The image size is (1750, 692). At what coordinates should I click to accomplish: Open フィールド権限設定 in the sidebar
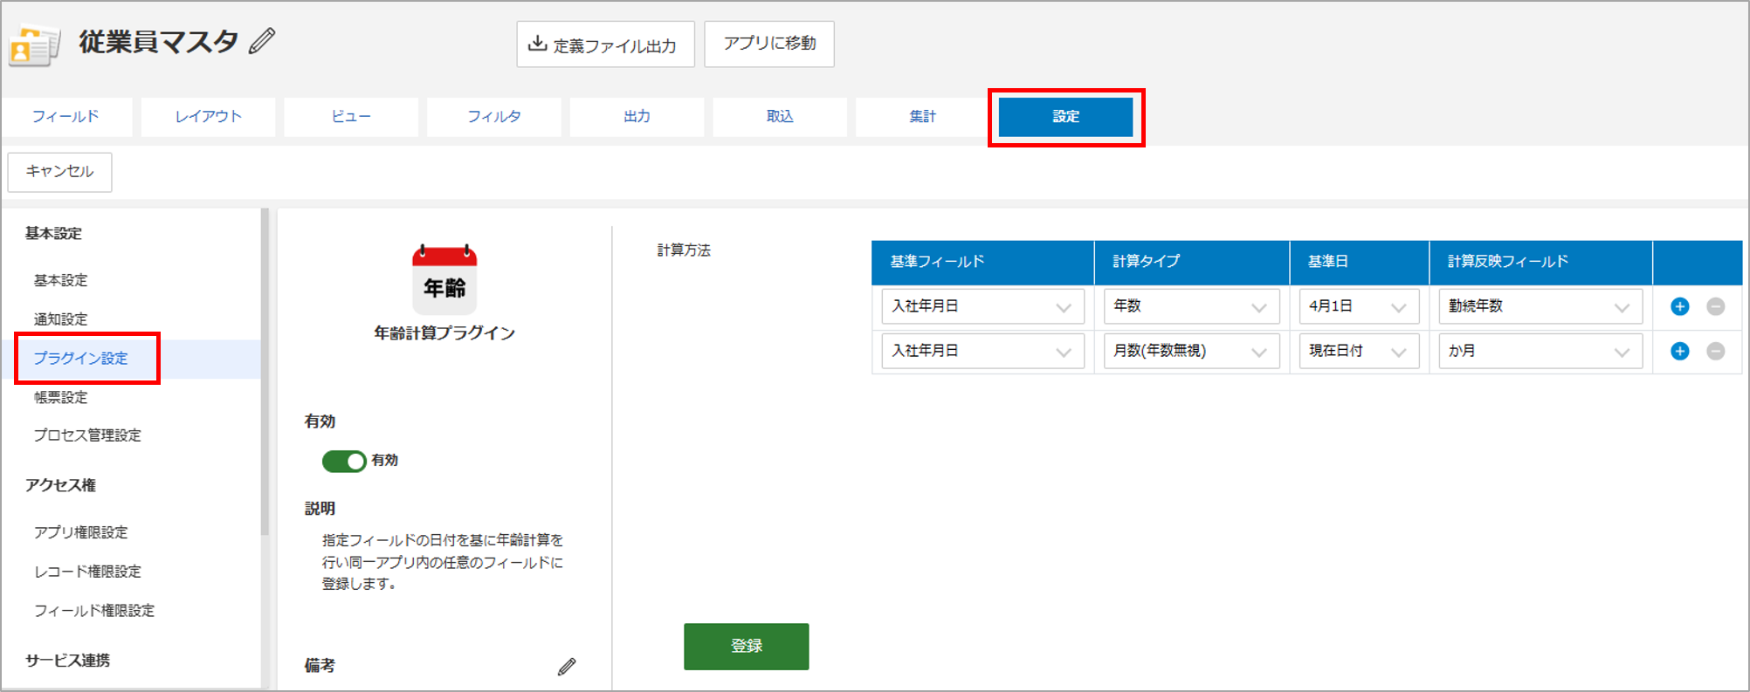pos(94,611)
